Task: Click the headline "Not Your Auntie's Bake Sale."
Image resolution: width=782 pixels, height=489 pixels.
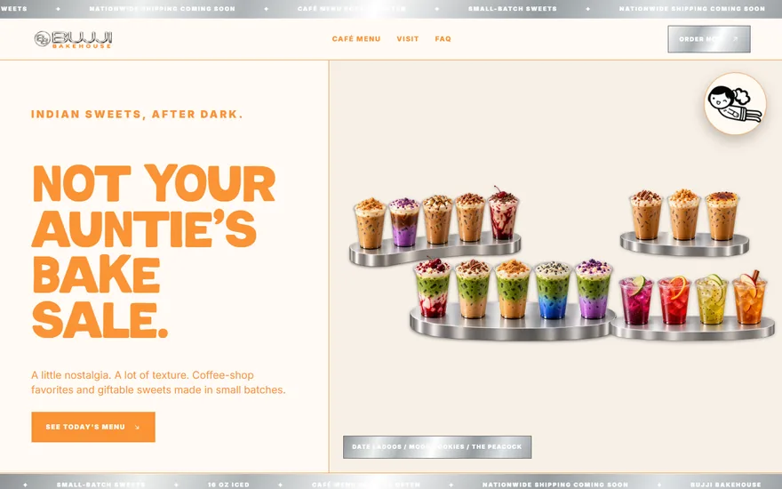Action: [x=154, y=251]
